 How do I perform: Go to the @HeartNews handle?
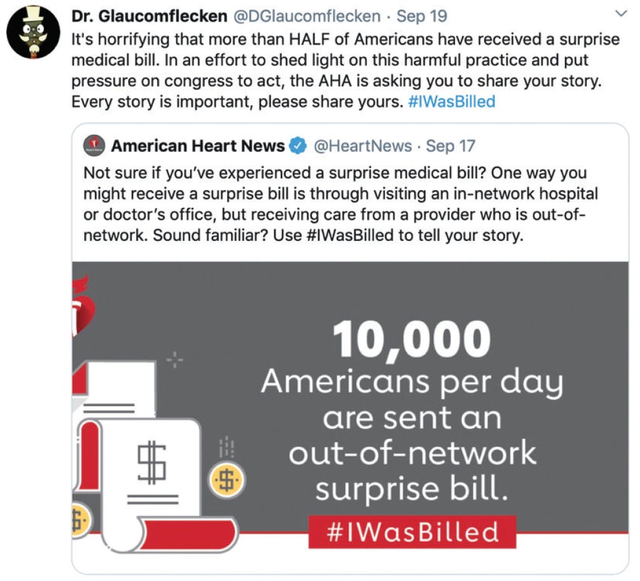coord(363,146)
